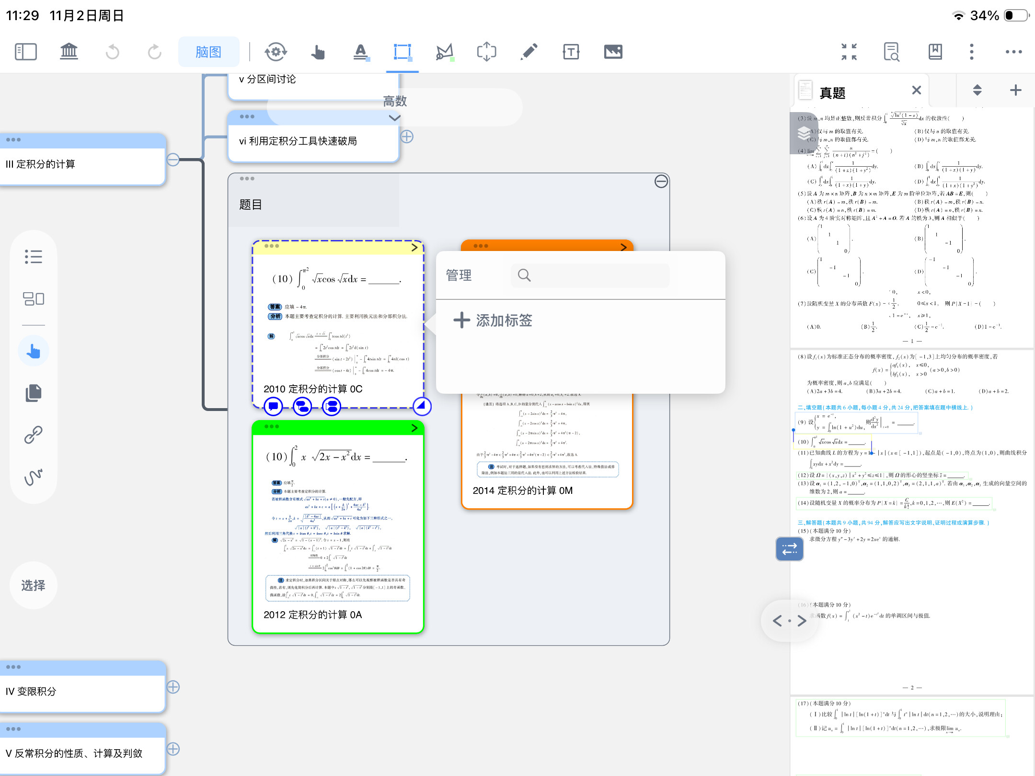Image resolution: width=1035 pixels, height=776 pixels.
Task: Open document search icon
Action: click(x=891, y=52)
